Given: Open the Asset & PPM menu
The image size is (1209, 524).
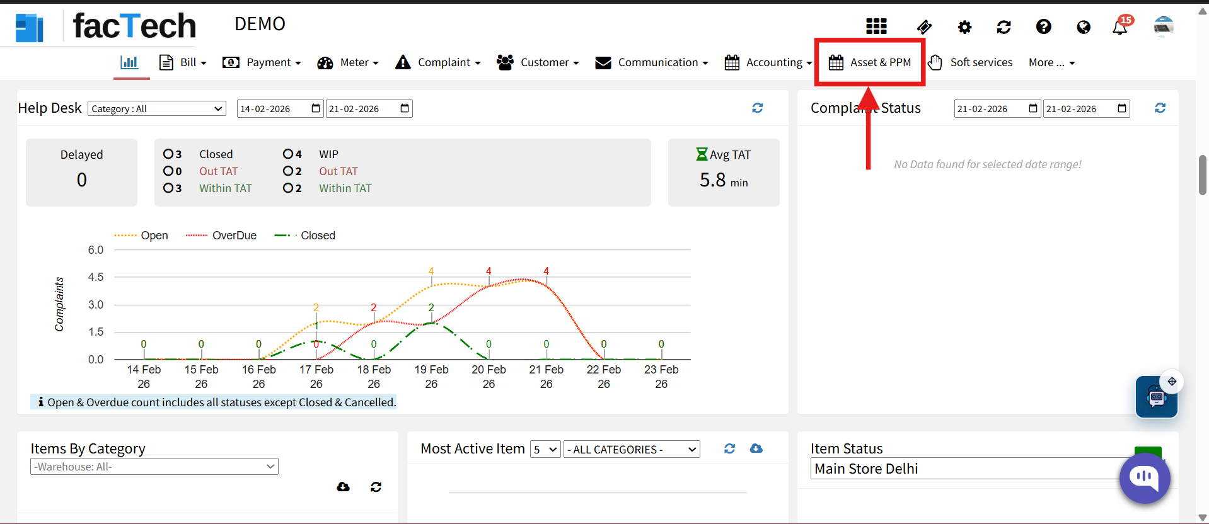Looking at the screenshot, I should [870, 62].
